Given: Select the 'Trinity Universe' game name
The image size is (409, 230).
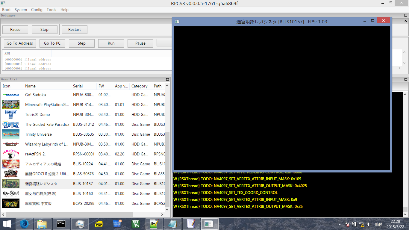Looking at the screenshot, I should pyautogui.click(x=38, y=134).
